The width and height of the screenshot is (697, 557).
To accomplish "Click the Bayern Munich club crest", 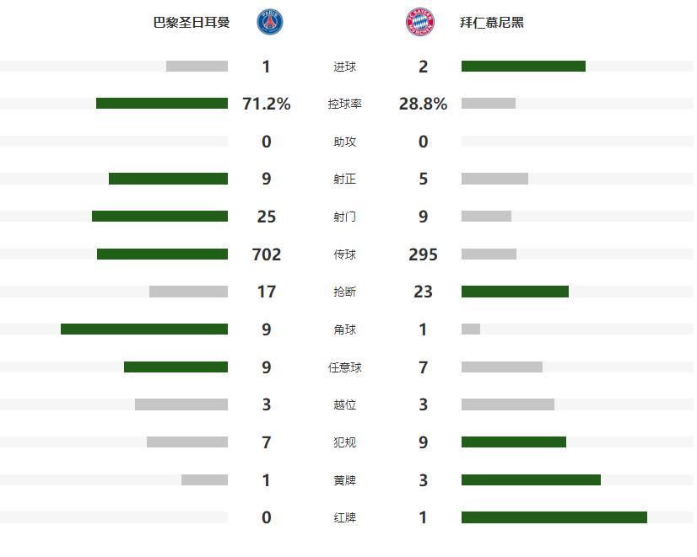I will point(419,22).
